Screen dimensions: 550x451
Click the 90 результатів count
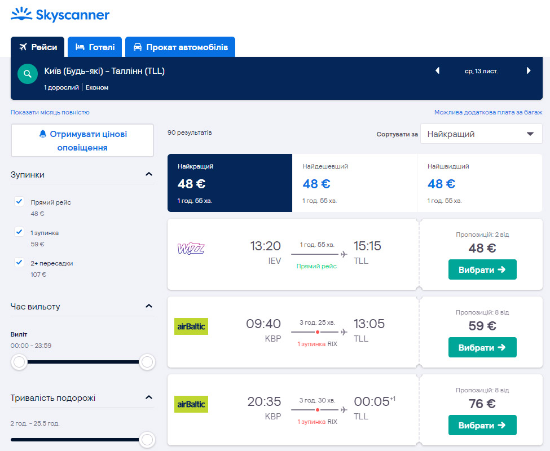click(190, 132)
